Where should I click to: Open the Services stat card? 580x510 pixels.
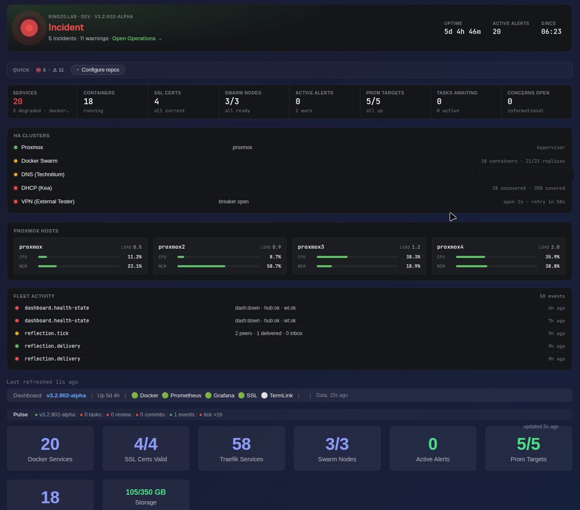42,102
